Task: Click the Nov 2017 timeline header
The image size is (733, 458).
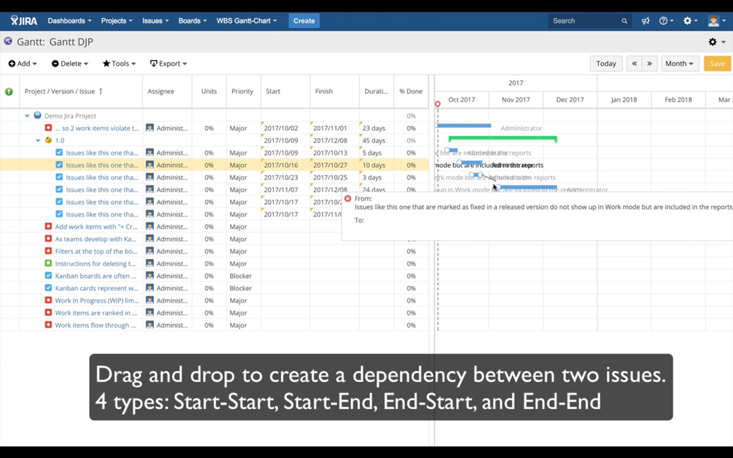Action: 515,100
